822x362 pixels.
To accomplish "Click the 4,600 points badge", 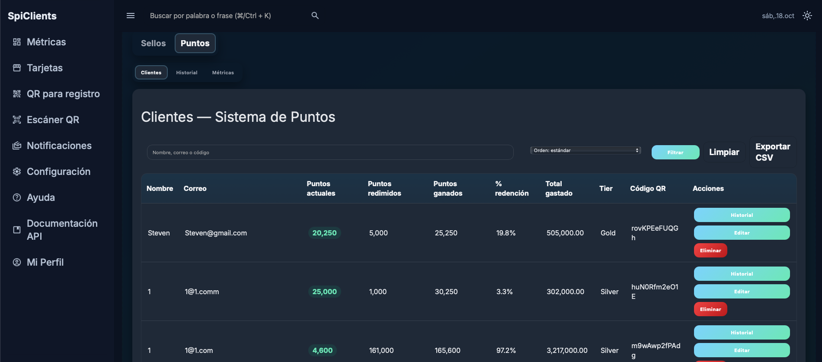I will point(323,350).
